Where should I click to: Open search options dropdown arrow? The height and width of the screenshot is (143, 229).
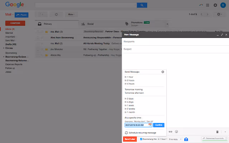(135, 5)
